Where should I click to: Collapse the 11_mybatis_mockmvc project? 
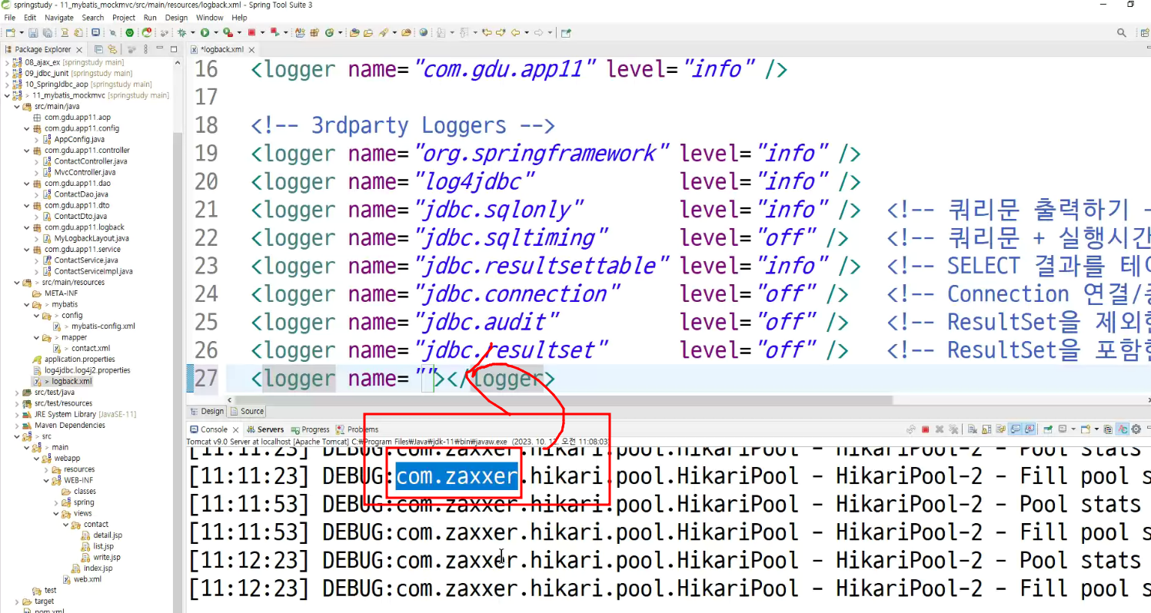tap(7, 95)
